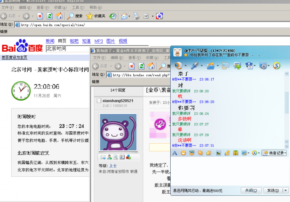This screenshot has width=290, height=202.
Task: Click the magic emoticon icon in chat toolbar
Action: tap(192, 153)
